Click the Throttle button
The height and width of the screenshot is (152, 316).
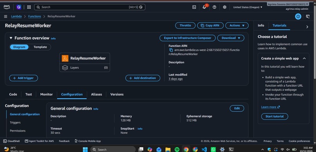tap(185, 26)
